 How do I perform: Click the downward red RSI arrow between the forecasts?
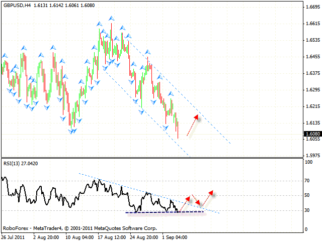tap(196, 200)
